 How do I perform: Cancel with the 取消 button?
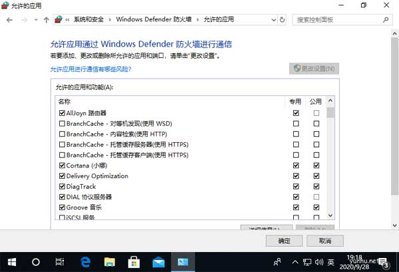click(x=325, y=241)
